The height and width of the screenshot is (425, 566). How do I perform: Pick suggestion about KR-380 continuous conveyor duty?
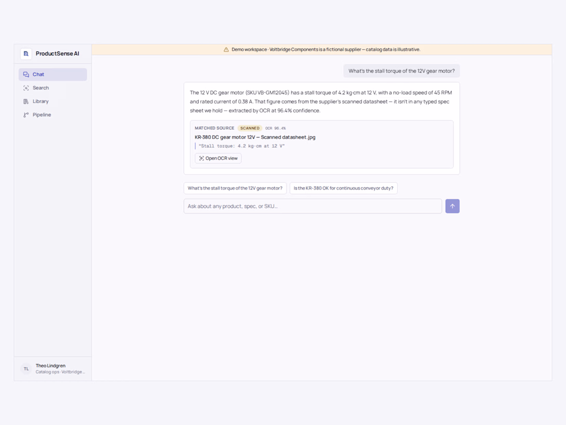pos(343,188)
